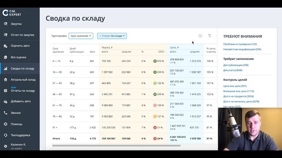282x158 pixels.
Task: Open Техподдержка menu item
Action: tap(20, 135)
